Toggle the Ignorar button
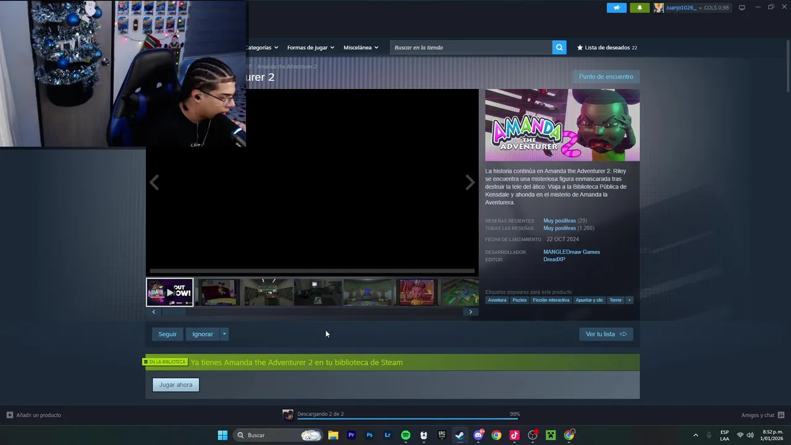 point(203,334)
